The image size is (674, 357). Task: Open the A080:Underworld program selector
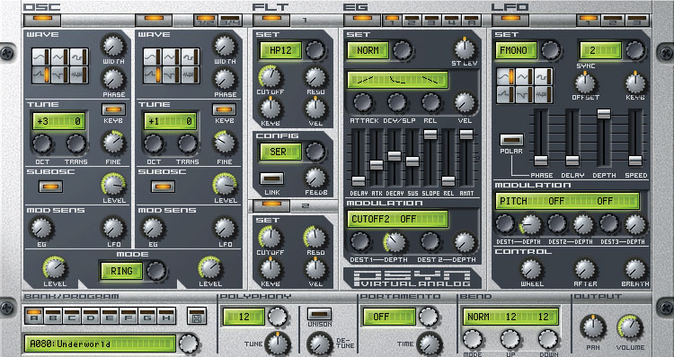(100, 344)
